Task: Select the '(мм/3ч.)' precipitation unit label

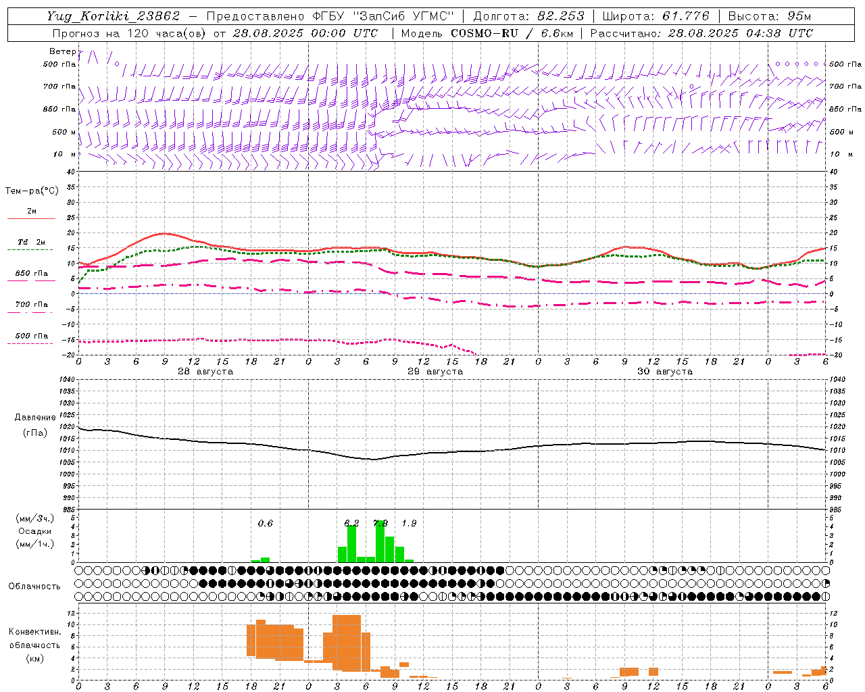Action: [x=35, y=518]
